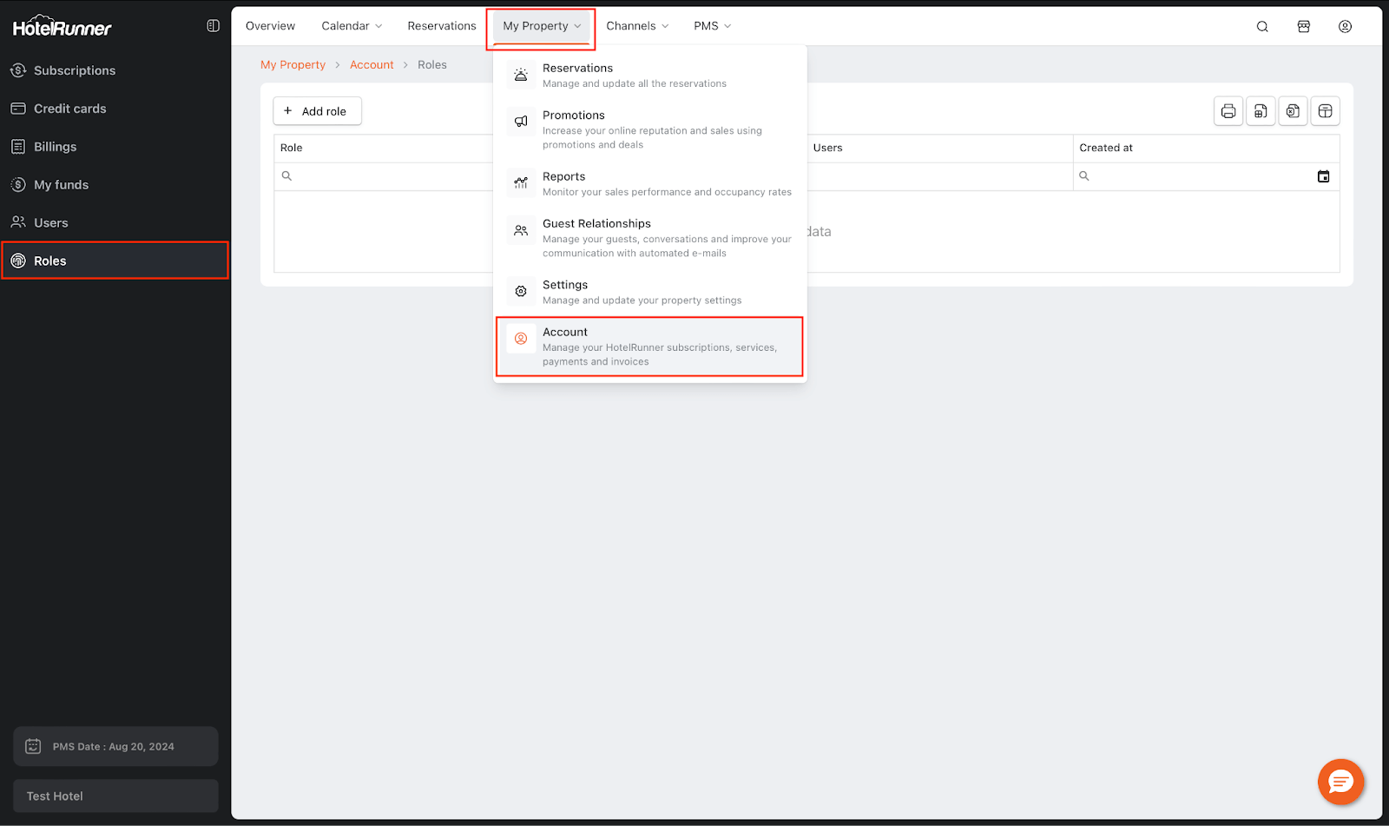The height and width of the screenshot is (826, 1389).
Task: Select Account from My Property menu
Action: pos(649,347)
